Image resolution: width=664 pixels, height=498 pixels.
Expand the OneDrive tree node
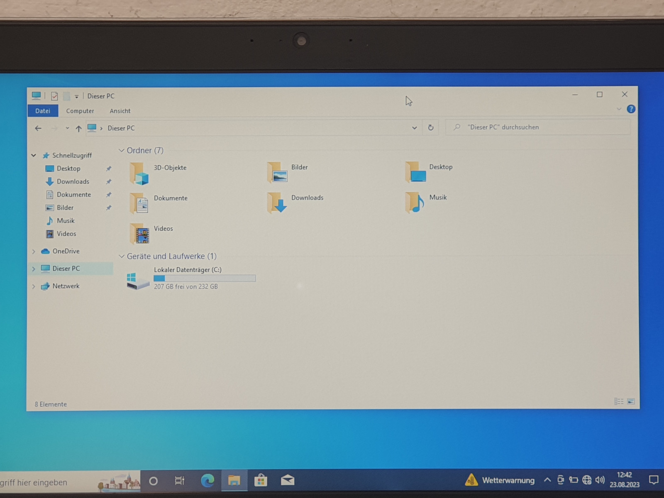[x=34, y=251]
